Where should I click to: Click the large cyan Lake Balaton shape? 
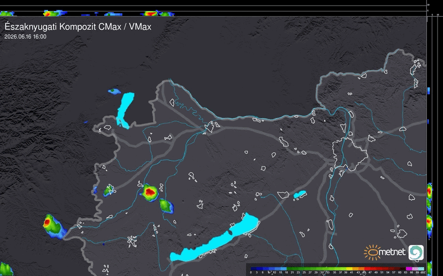point(214,238)
